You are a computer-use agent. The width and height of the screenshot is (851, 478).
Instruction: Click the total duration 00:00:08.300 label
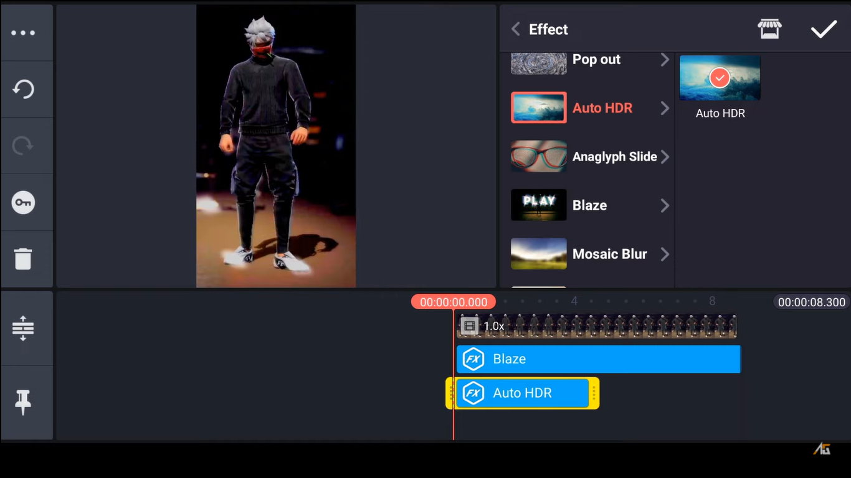click(x=812, y=302)
